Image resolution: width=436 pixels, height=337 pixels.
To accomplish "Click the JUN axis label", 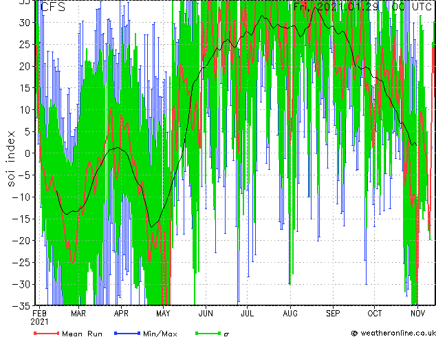I will (206, 314).
